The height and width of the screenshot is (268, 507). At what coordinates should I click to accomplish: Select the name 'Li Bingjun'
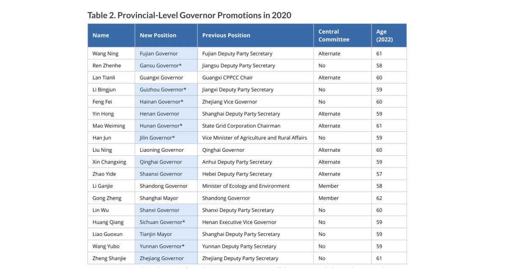pyautogui.click(x=104, y=89)
